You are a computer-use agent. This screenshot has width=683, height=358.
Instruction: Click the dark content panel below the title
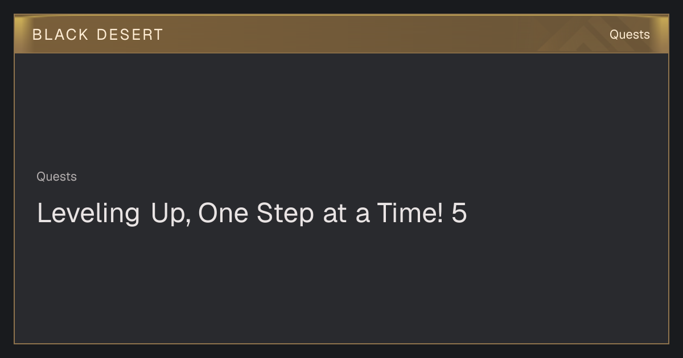coord(341,284)
